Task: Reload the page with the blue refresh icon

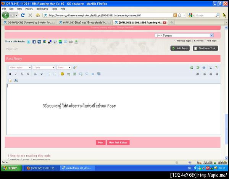Action: click(23, 15)
